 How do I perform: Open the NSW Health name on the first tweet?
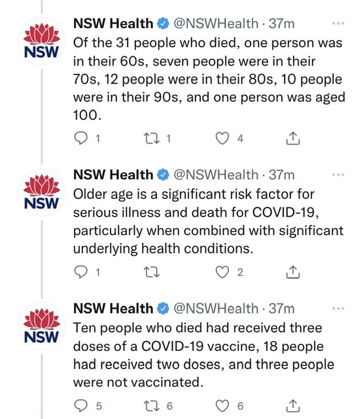pos(113,24)
